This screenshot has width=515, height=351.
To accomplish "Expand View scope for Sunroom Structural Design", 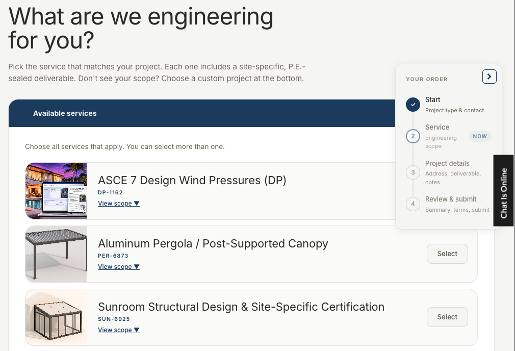I will click(x=119, y=330).
